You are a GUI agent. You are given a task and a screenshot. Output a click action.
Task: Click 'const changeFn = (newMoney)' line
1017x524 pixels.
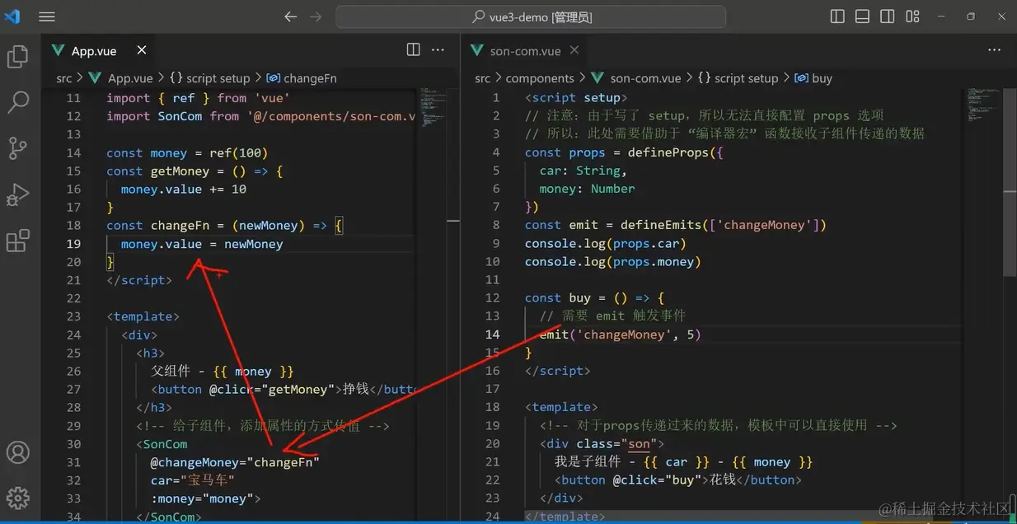224,225
